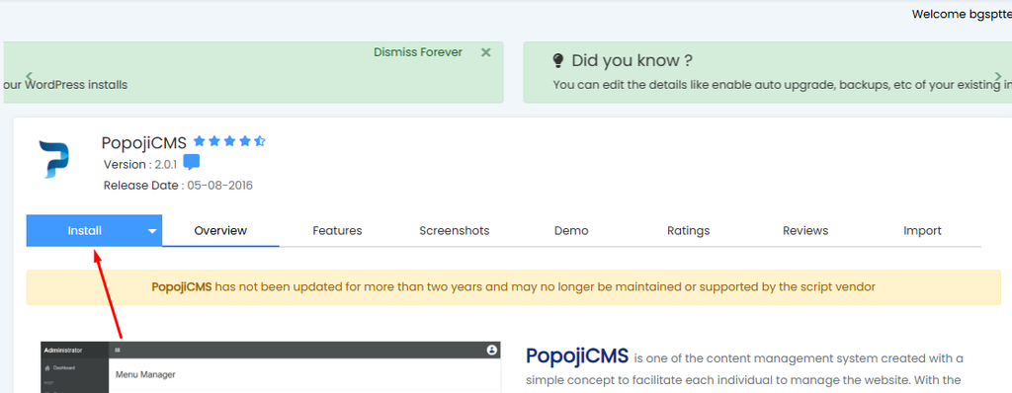Viewport: 1012px width, 393px height.
Task: Click the Did you know ? heading
Action: (632, 60)
